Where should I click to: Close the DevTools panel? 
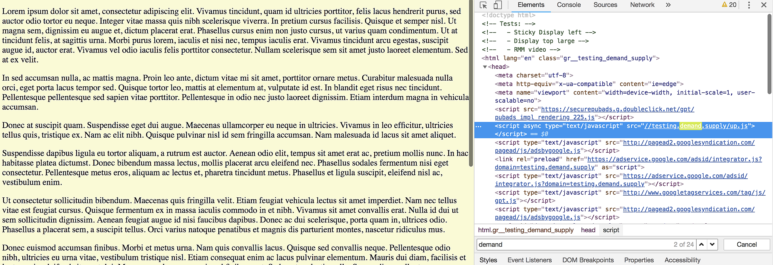[x=764, y=5]
